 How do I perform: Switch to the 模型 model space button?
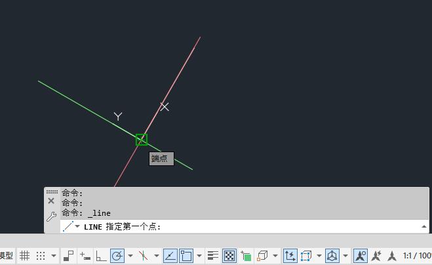tap(6, 256)
